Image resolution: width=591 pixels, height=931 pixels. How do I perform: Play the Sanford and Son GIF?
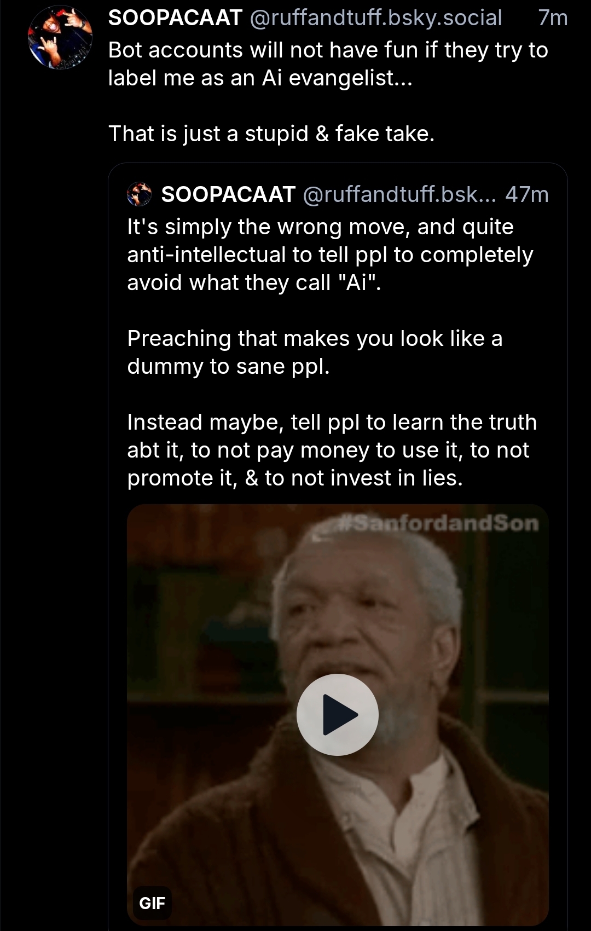click(x=338, y=714)
